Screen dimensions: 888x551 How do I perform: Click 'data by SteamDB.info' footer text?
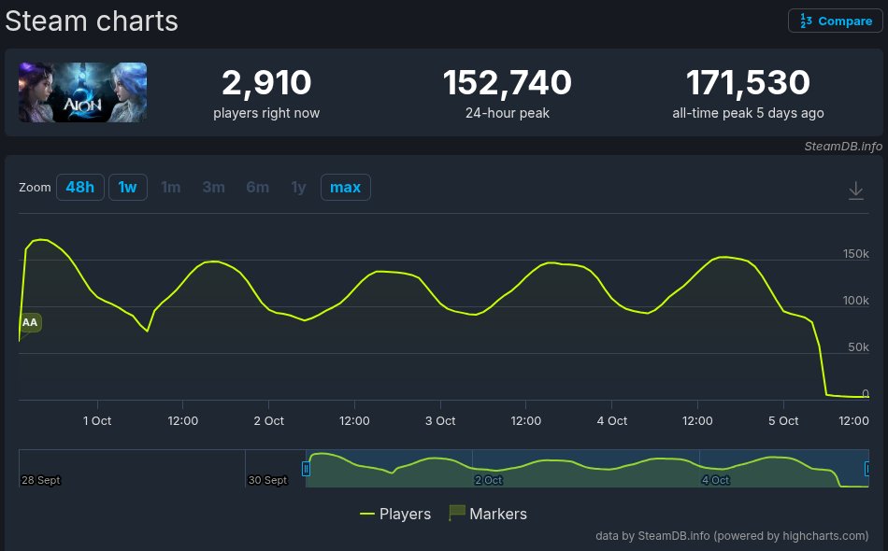tap(732, 536)
